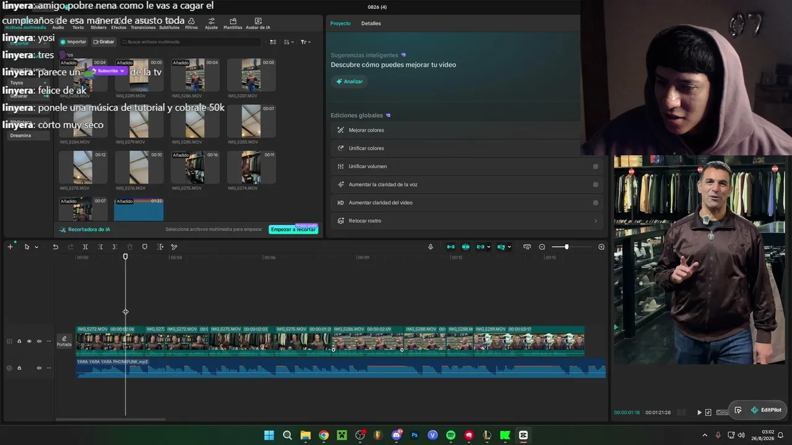Open File Explorer from the taskbar
792x445 pixels.
point(306,435)
